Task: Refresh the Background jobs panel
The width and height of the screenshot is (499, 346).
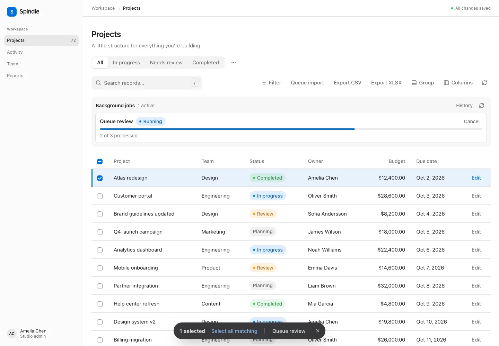Action: tap(482, 106)
